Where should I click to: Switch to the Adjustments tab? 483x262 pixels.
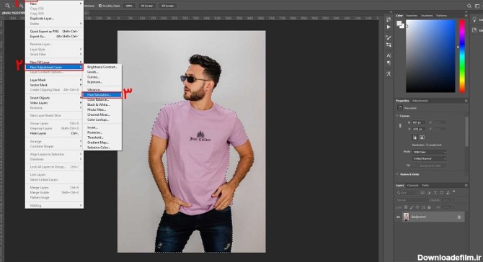click(x=420, y=101)
